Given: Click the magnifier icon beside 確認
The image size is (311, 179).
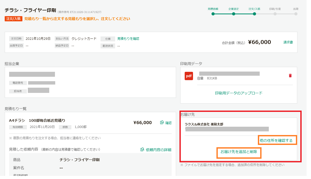Looking at the screenshot, I should point(162,123).
